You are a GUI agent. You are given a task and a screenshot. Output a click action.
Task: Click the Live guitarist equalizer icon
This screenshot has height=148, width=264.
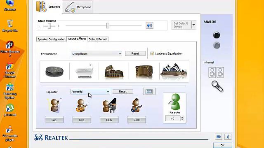click(82, 105)
